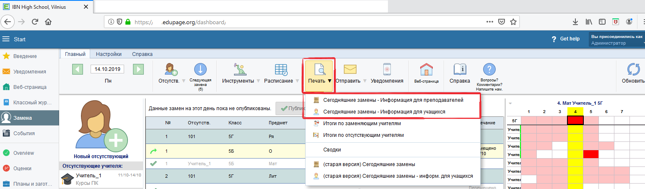Click the yellow period 4 column header
This screenshot has height=189, width=645.
tap(575, 111)
